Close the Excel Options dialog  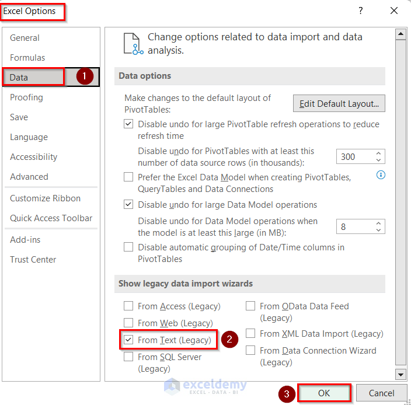(394, 11)
